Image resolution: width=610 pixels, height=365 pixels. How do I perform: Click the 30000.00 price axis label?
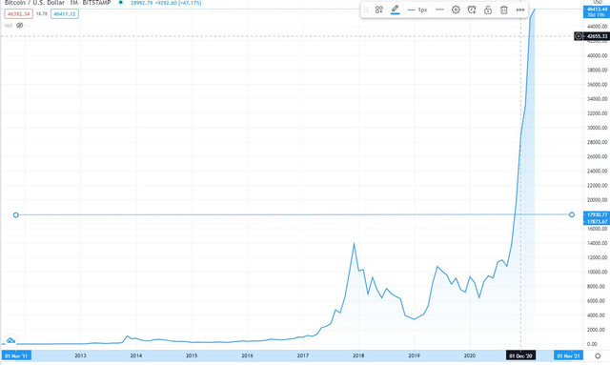click(x=597, y=128)
